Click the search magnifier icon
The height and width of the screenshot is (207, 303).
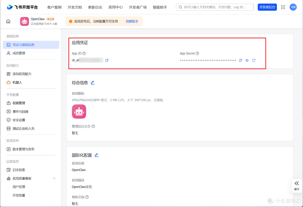[180, 7]
